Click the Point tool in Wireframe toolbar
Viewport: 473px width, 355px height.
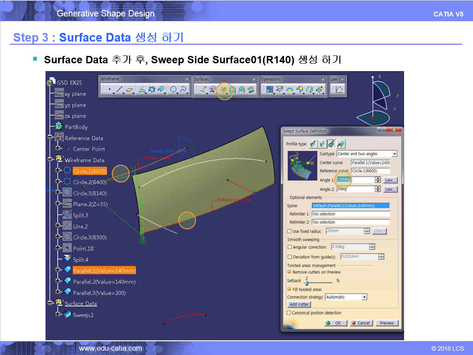tap(109, 90)
